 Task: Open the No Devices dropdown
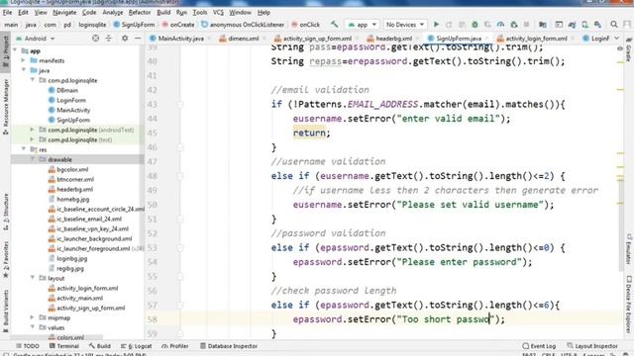405,25
